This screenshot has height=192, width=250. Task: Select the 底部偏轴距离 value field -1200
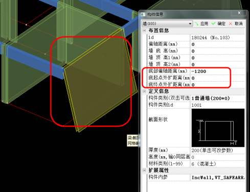[x=217, y=71]
